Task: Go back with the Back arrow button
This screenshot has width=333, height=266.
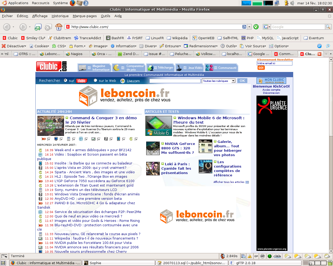Action: (7, 27)
